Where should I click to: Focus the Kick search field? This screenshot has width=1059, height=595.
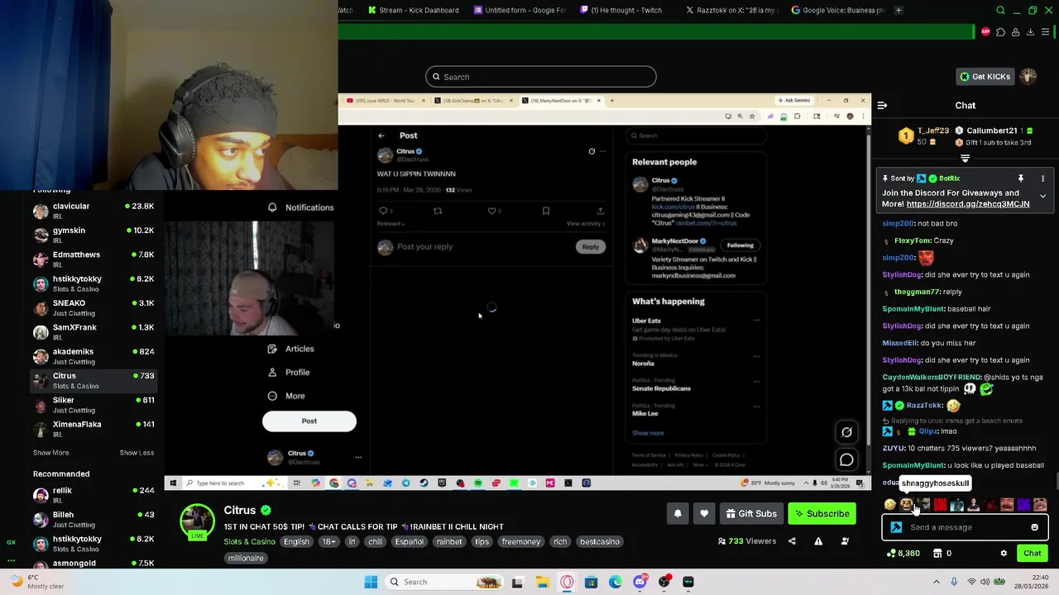541,77
